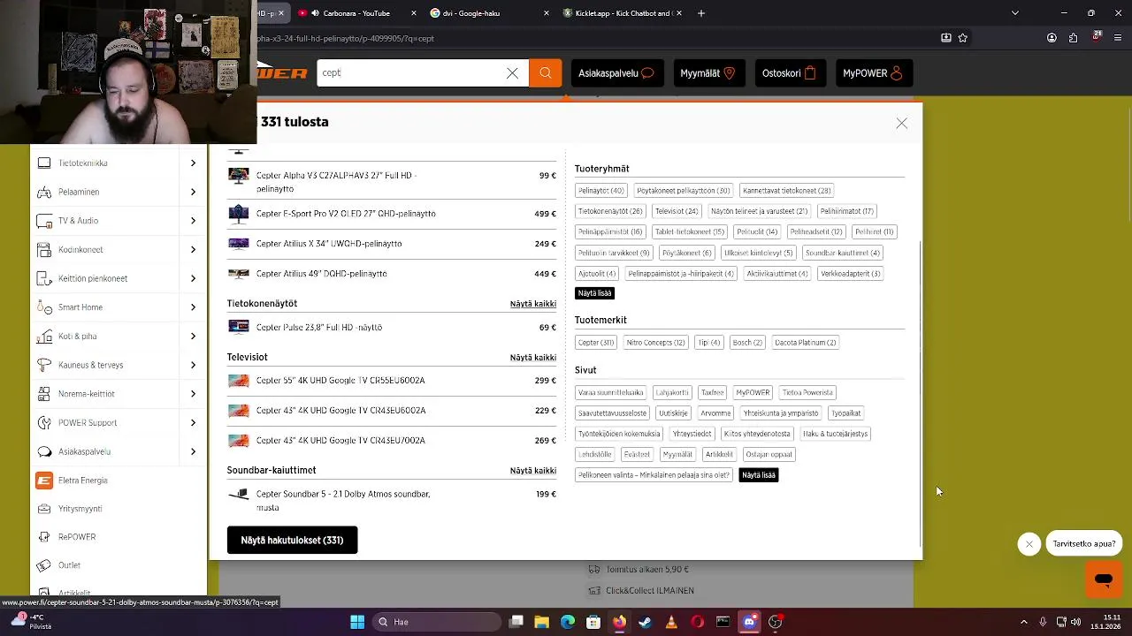Switch to Kicklet.app Kick Chatbot tab

[623, 13]
